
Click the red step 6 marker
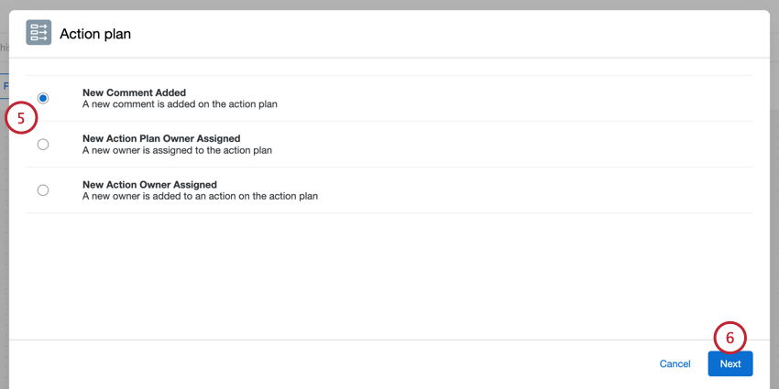coord(730,337)
